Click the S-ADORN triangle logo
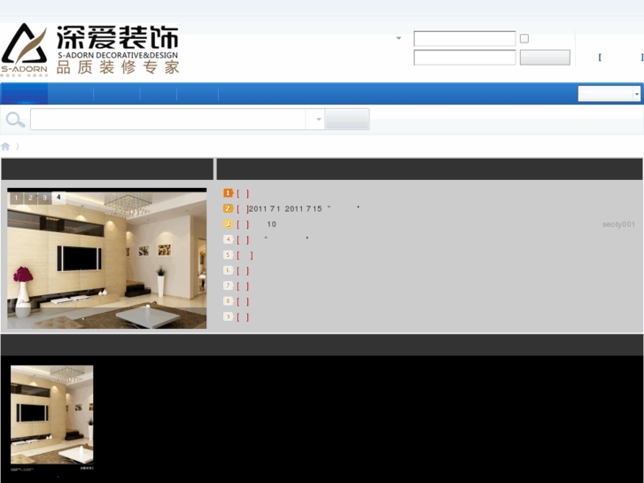 click(x=24, y=48)
